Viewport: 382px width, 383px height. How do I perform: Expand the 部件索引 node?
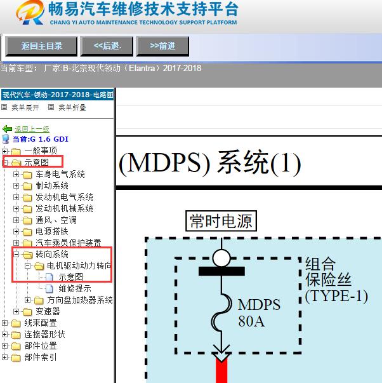pyautogui.click(x=4, y=358)
